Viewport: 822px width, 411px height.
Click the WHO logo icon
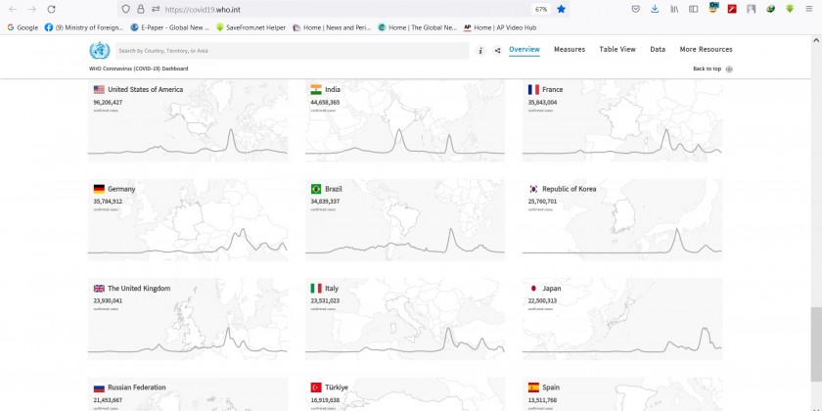99,50
